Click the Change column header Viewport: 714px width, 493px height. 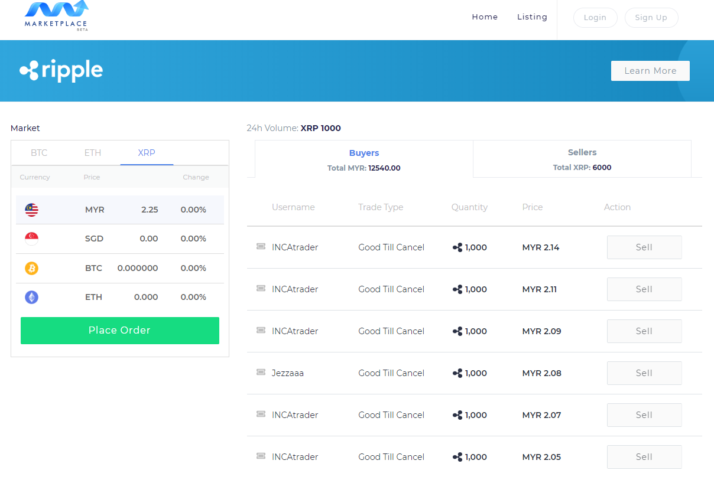[196, 177]
